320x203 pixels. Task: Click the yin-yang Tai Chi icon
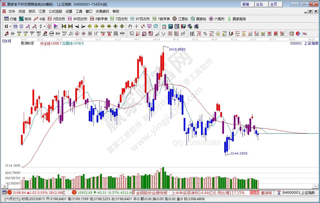click(298, 34)
